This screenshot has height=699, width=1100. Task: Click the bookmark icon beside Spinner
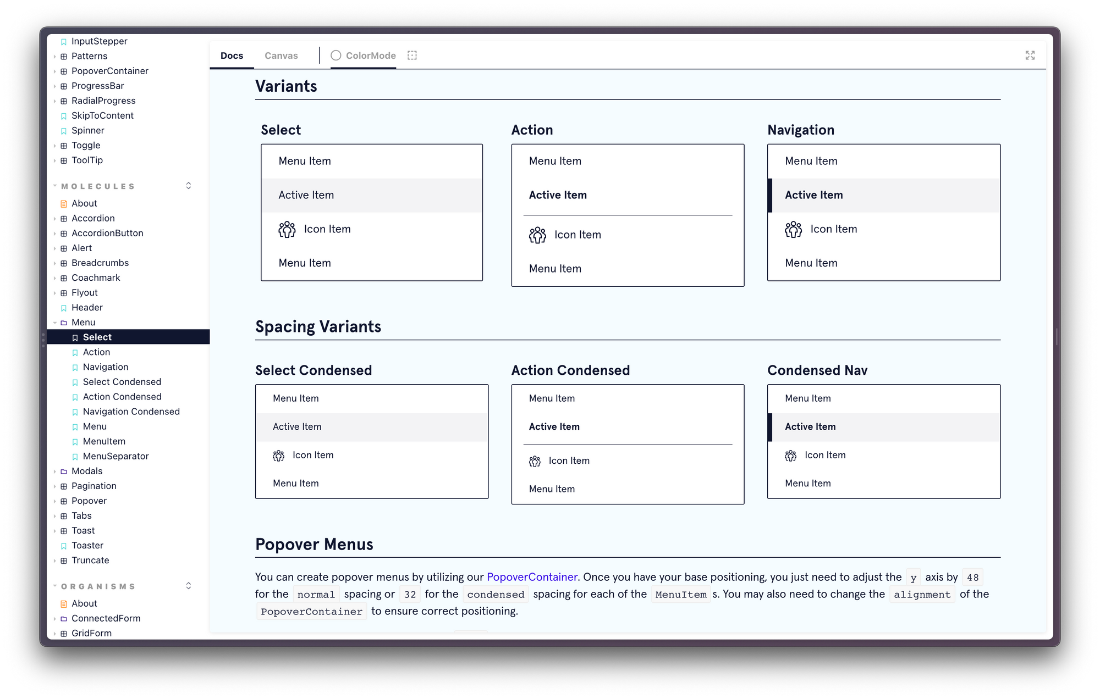tap(64, 131)
